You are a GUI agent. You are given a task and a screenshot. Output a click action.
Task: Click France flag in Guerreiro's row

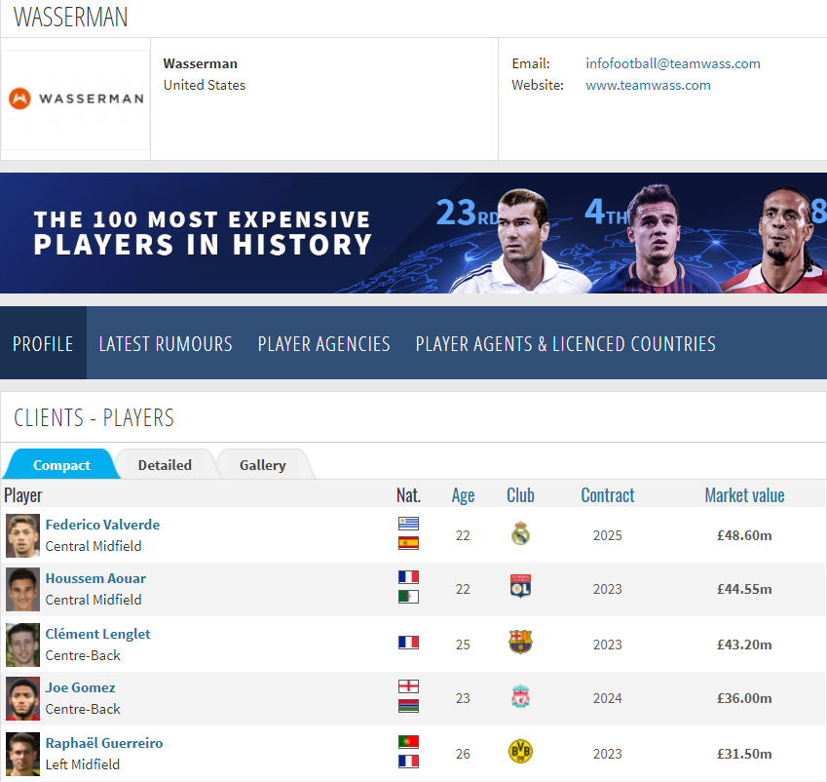tap(408, 762)
